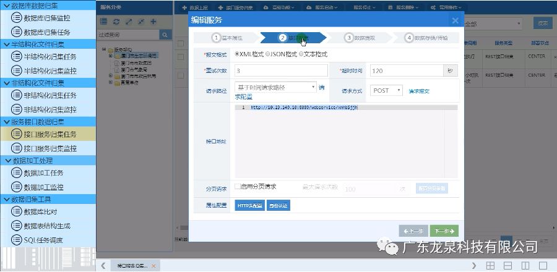The image size is (557, 272).
Task: Expand the 服务类和 root tree node
Action: point(102,49)
